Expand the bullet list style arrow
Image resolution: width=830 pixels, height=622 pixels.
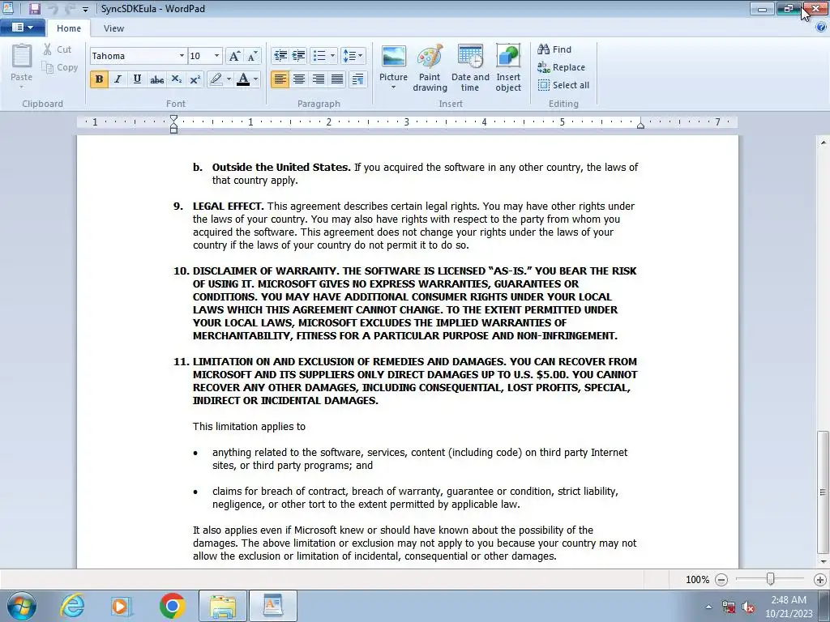point(332,56)
